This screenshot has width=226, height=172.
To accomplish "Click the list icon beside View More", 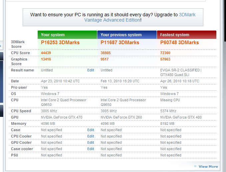I will point(195,166).
